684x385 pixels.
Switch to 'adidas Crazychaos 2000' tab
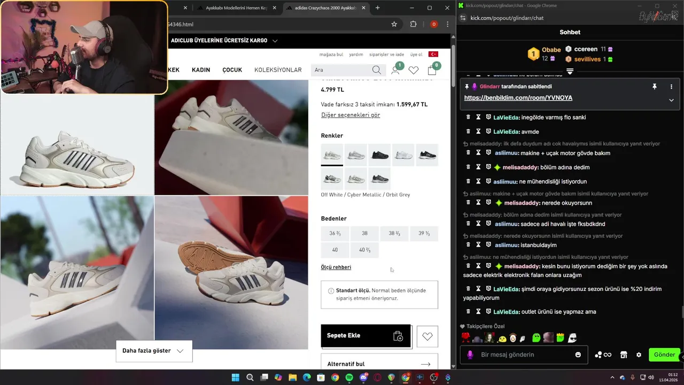pos(325,8)
